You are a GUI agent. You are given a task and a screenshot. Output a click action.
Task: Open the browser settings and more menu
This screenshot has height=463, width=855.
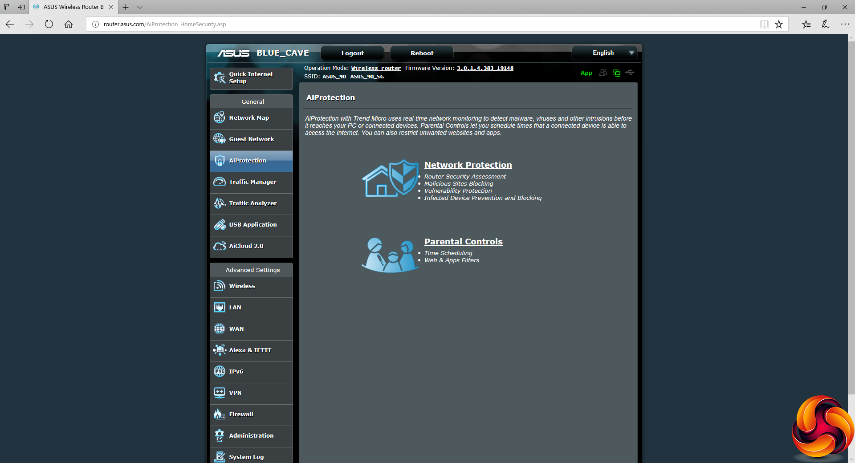[845, 24]
